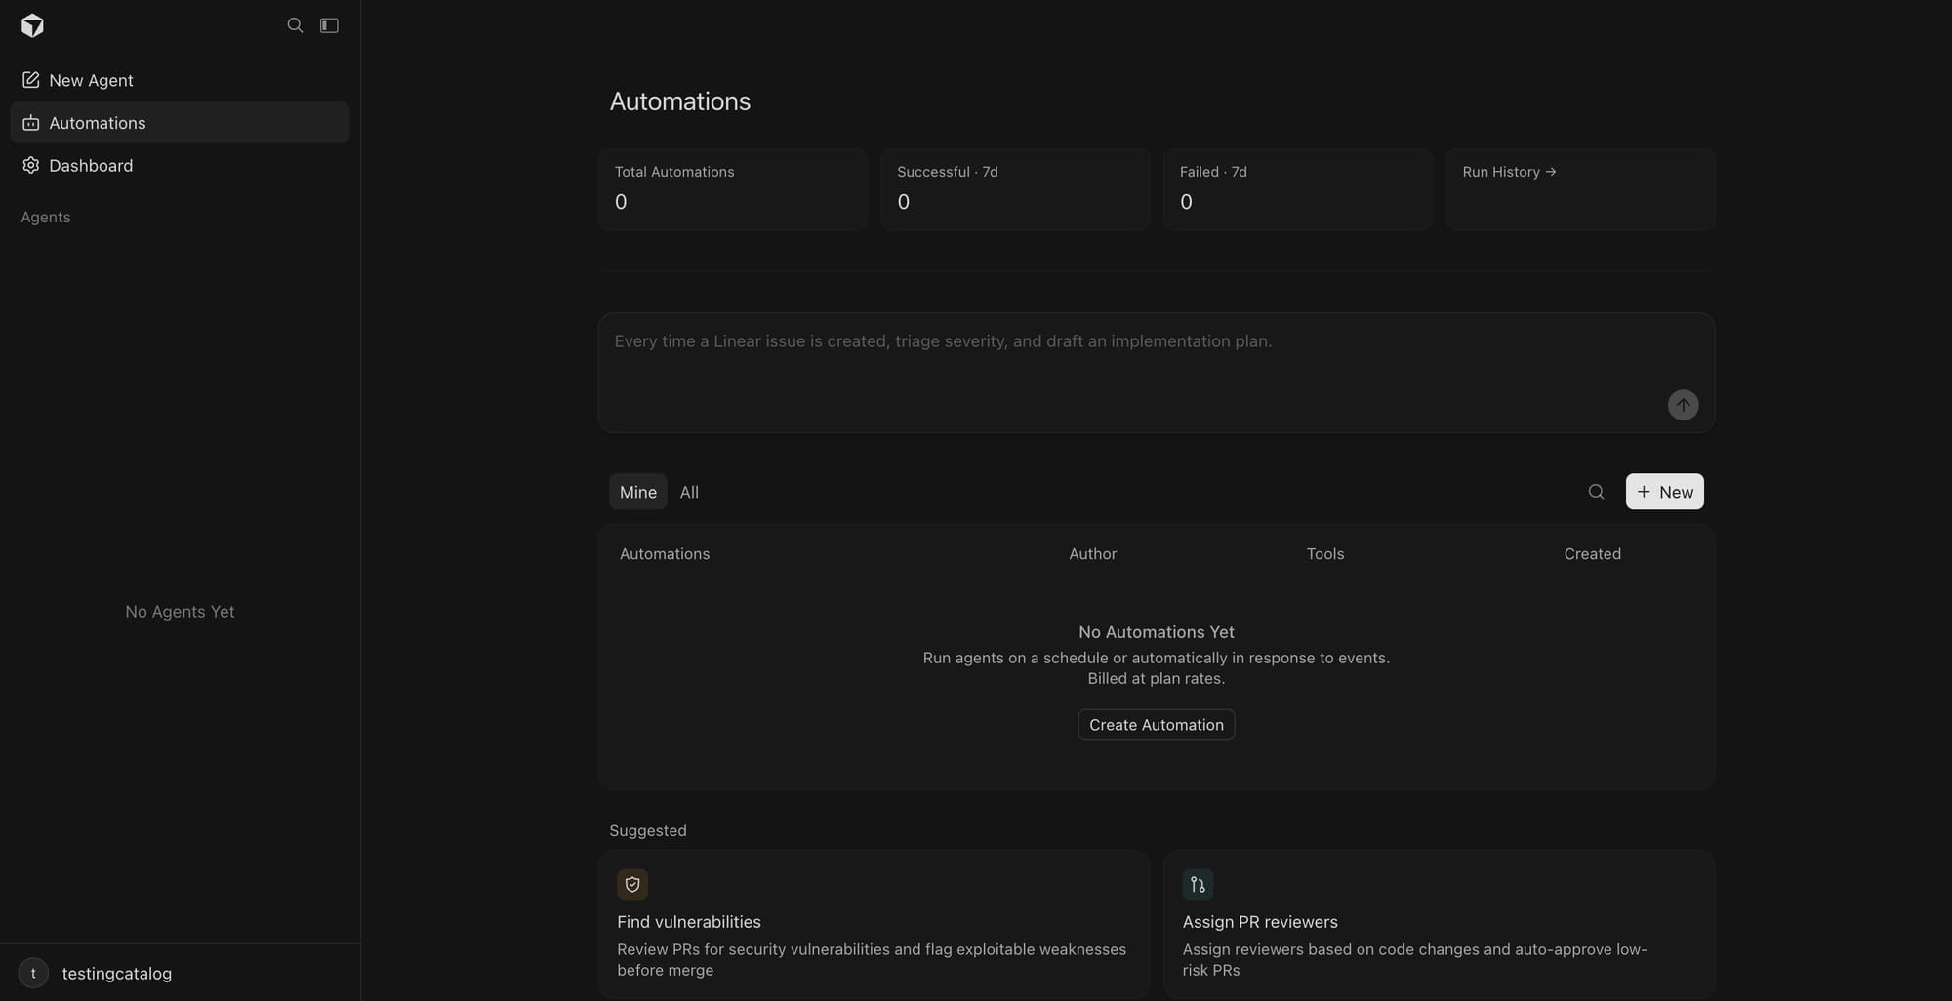Screen dimensions: 1952x1001
Task: Click the Total Automations stat card
Action: point(732,189)
